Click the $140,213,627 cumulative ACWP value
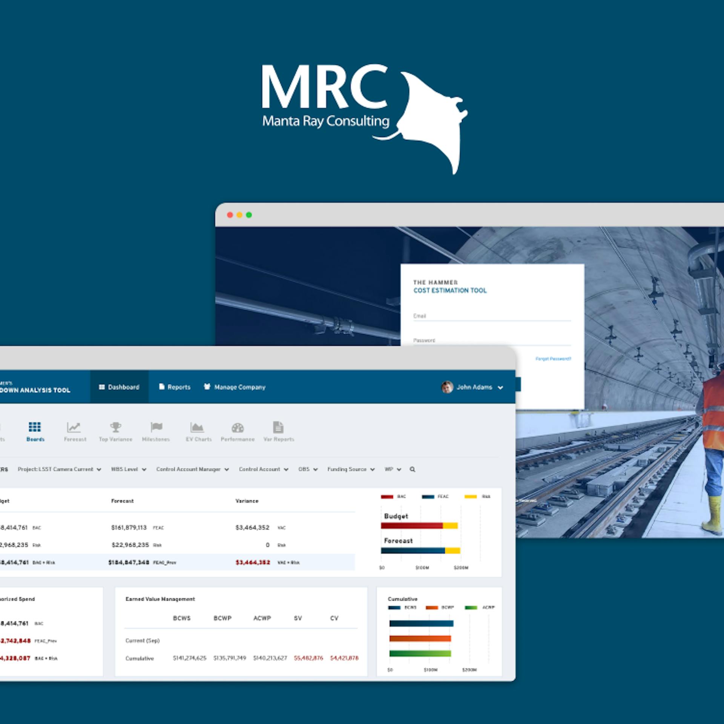This screenshot has width=724, height=724. click(270, 658)
